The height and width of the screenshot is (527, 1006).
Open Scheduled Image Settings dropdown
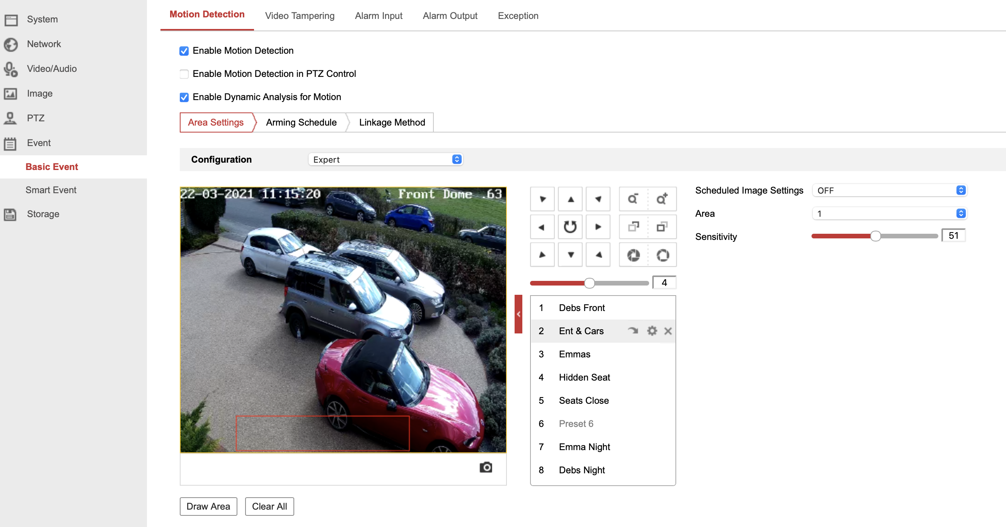tap(889, 190)
